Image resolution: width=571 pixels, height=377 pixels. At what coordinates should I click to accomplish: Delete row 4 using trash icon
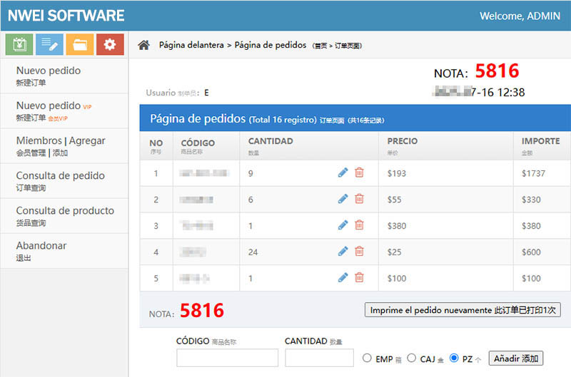click(359, 252)
